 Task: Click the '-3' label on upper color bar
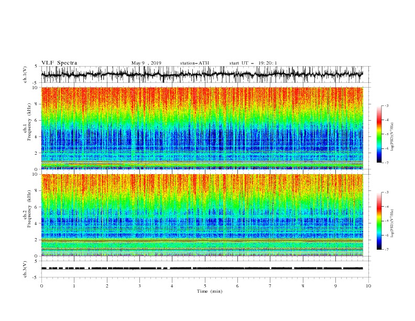click(386, 105)
